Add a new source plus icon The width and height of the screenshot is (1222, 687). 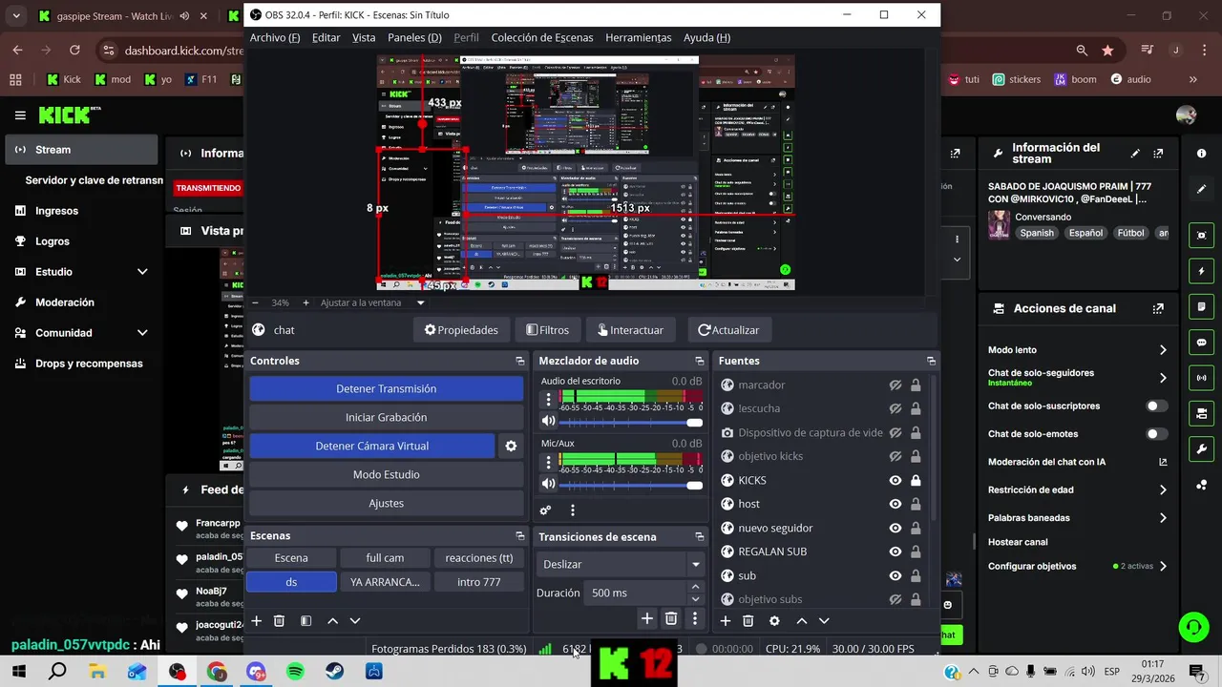coord(725,620)
